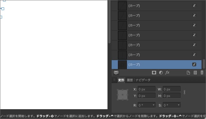Delete the layer using the trash icon
The image size is (206, 119).
tap(202, 72)
